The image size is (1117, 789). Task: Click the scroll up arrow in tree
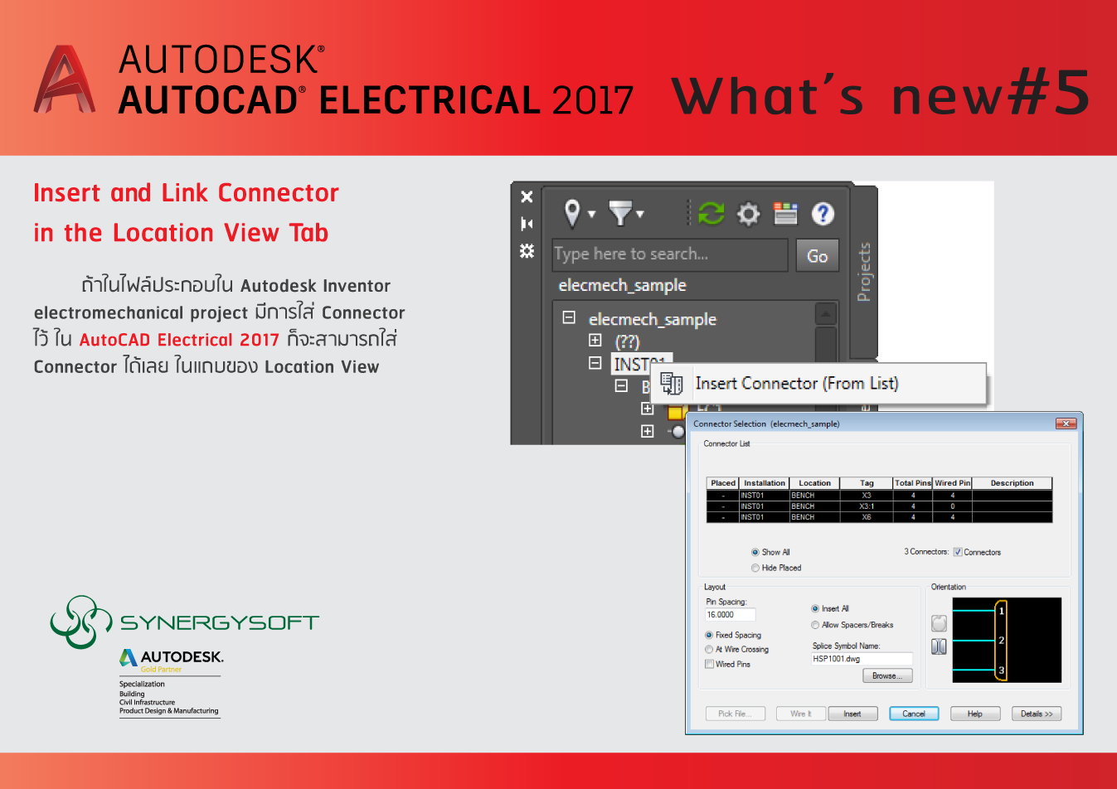point(826,315)
